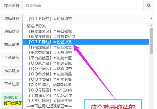Click the dropdown list scroll up arrow
157x109 pixels.
(152, 26)
